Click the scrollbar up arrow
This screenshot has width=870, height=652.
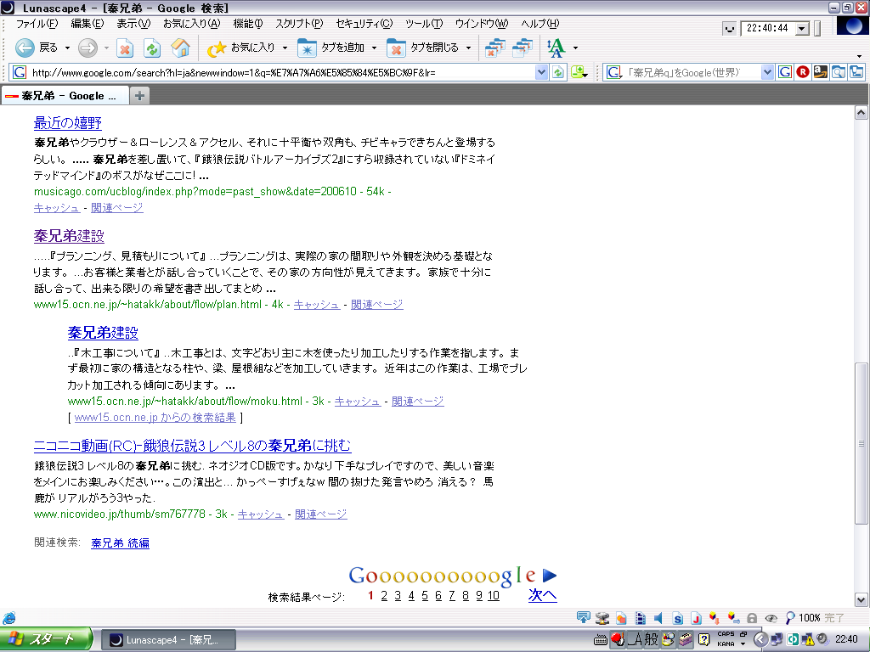click(x=861, y=113)
